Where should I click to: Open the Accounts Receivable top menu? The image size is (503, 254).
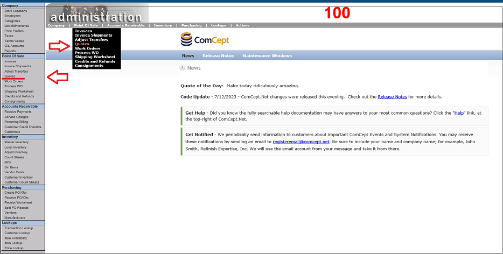[125, 25]
